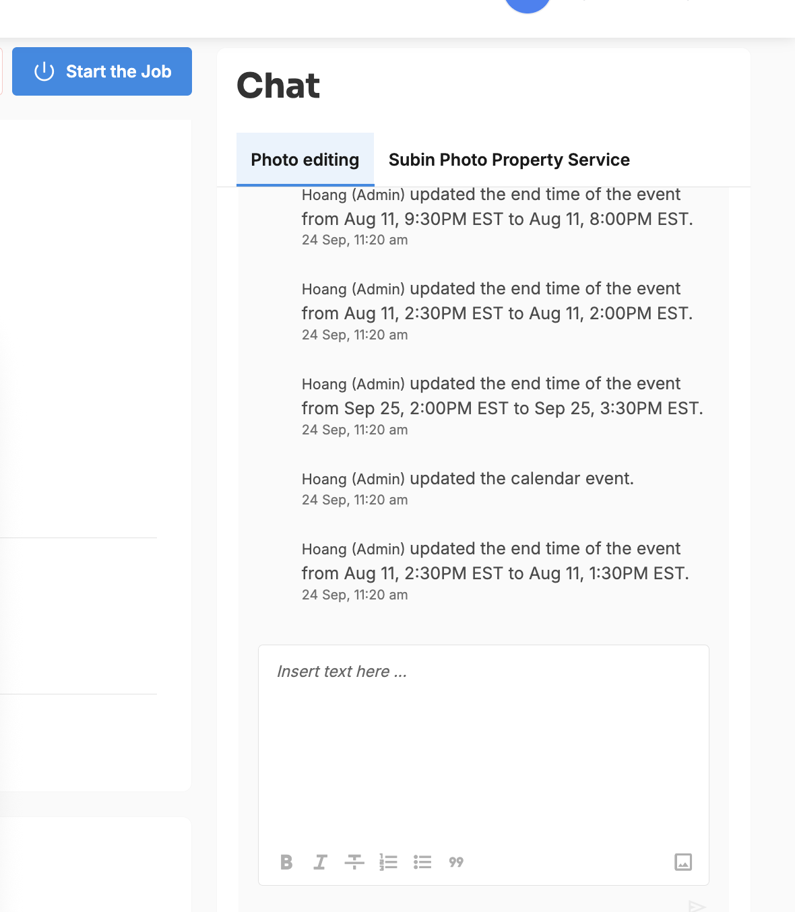Select the Sep 25 3:30PM end time message
Image resolution: width=795 pixels, height=912 pixels.
[502, 405]
